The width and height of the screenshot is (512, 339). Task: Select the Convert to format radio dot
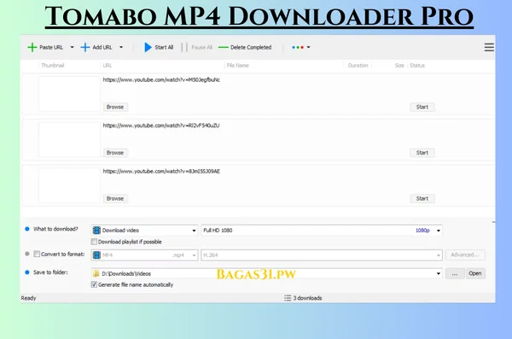27,254
